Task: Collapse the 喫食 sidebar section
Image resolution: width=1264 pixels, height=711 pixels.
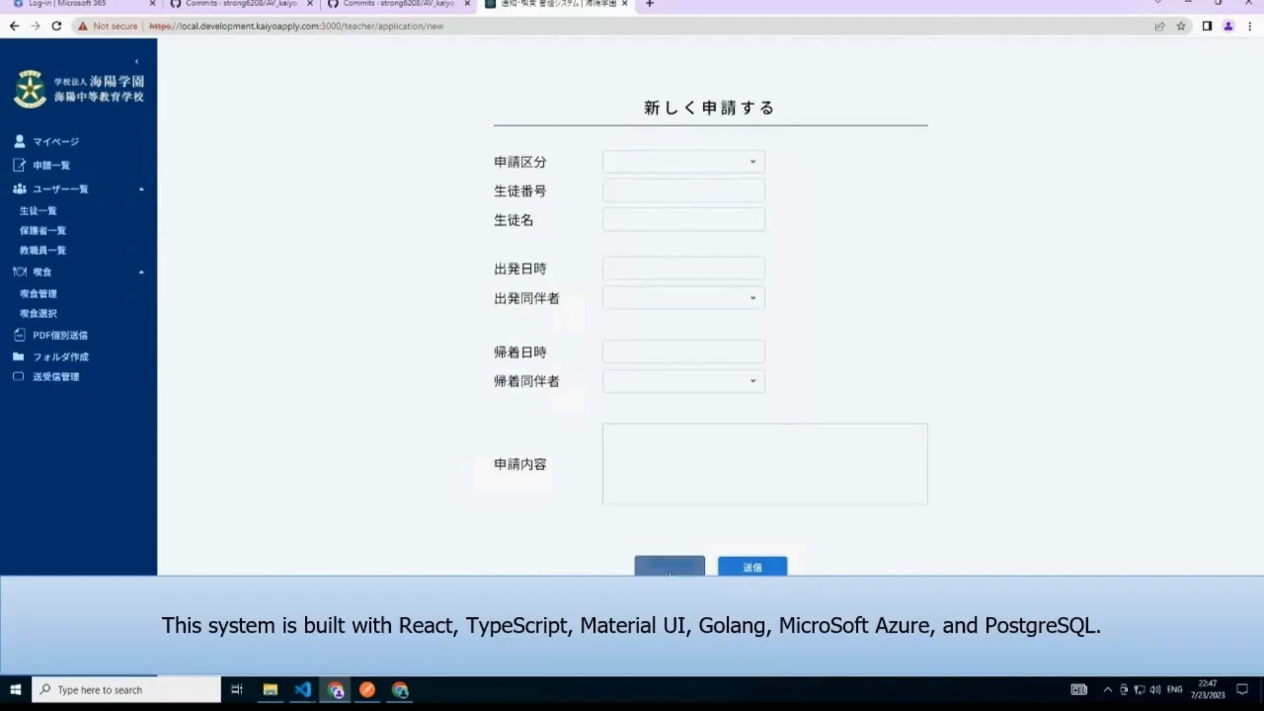Action: (141, 272)
